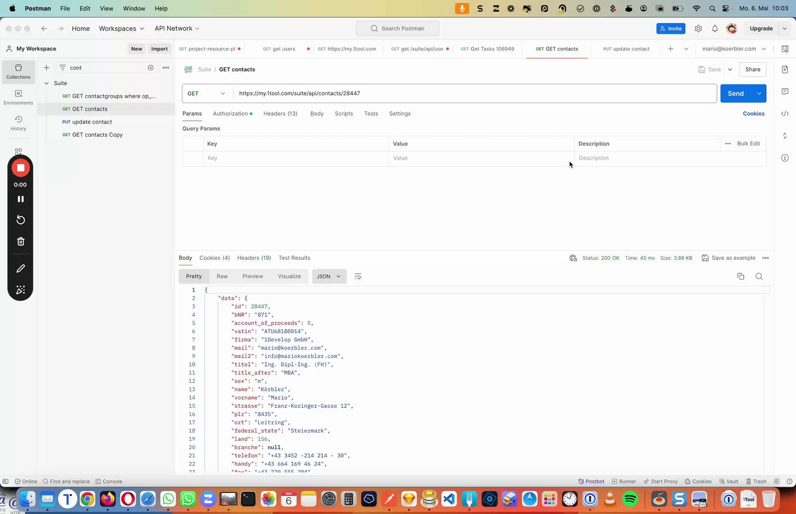
Task: Click the Import button
Action: tap(159, 49)
